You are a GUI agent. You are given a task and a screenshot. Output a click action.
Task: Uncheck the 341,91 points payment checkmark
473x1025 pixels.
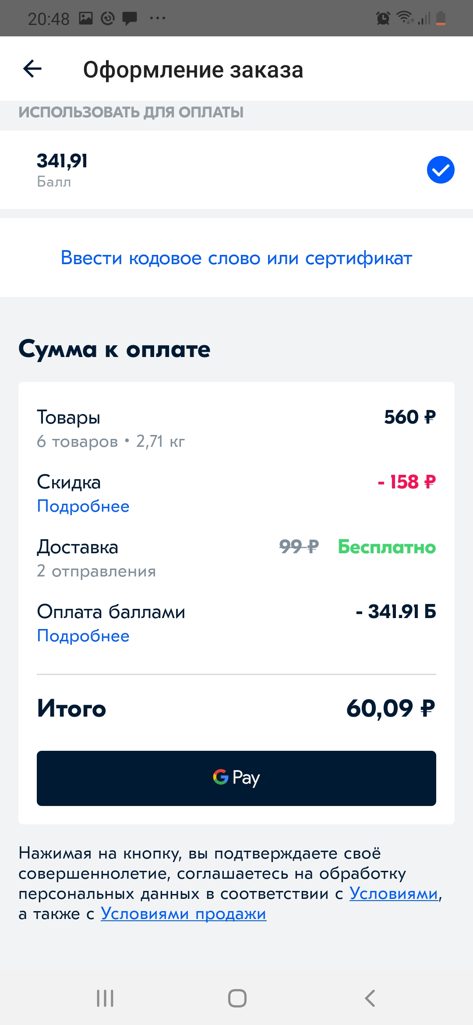[441, 170]
